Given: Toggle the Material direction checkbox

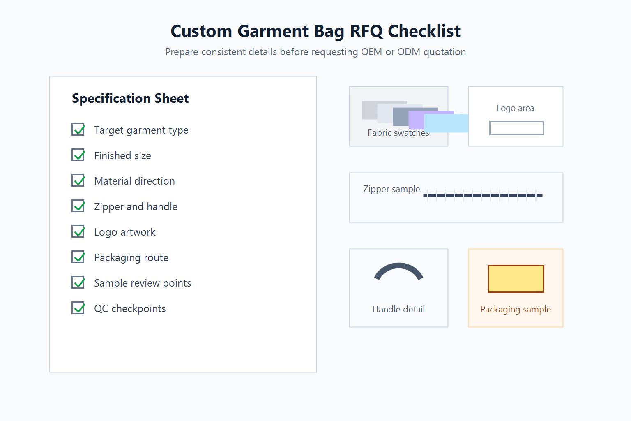Looking at the screenshot, I should (78, 180).
